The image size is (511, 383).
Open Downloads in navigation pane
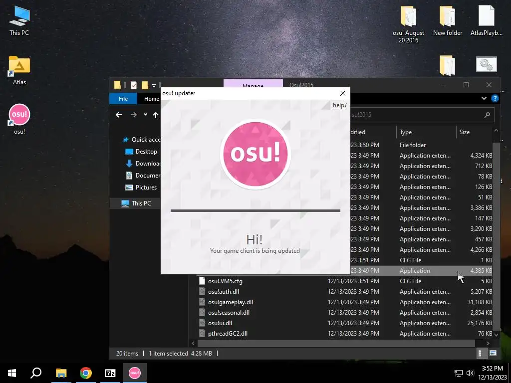[x=143, y=164]
